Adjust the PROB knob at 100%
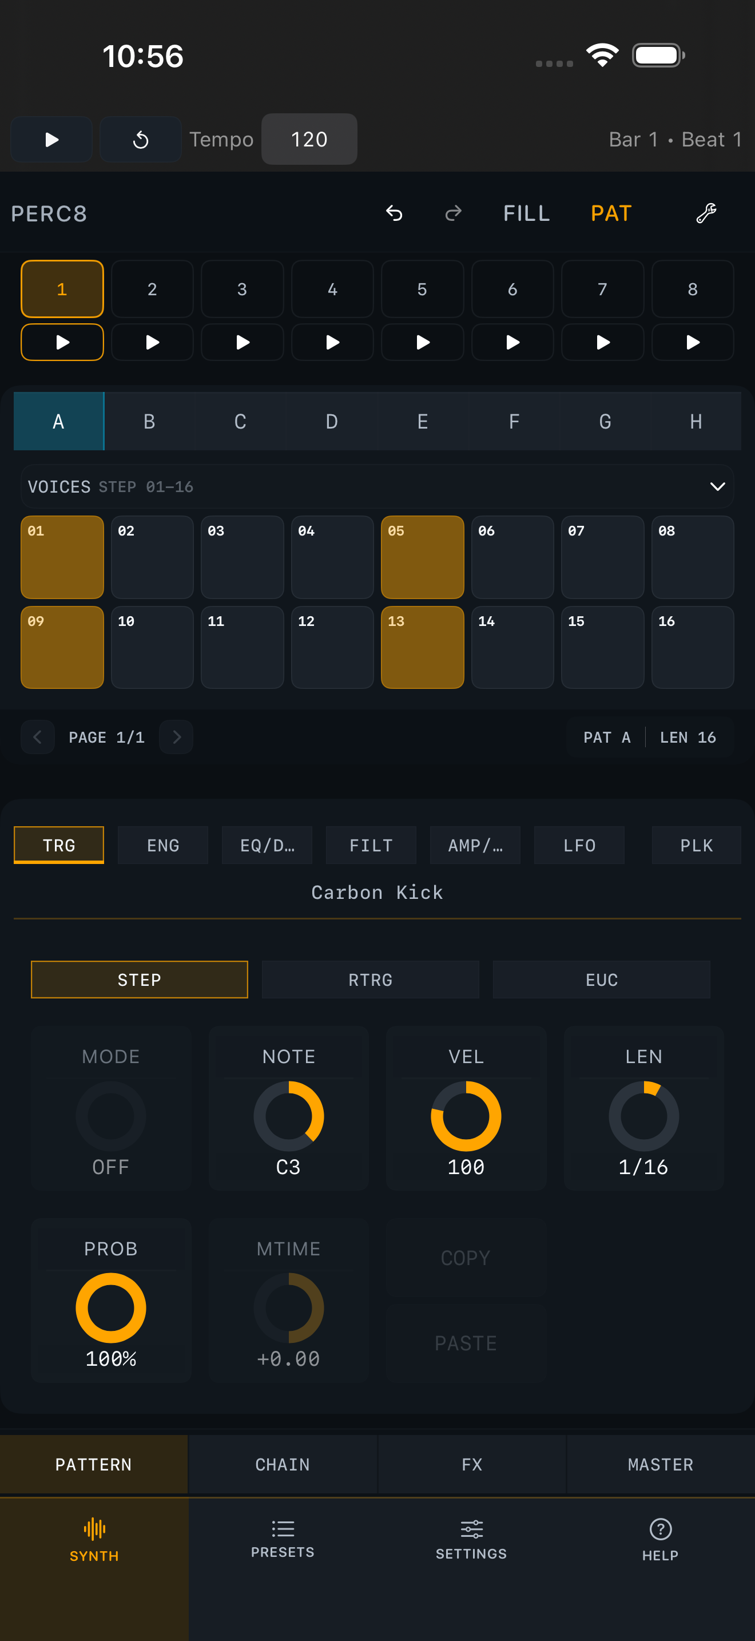The height and width of the screenshot is (1641, 755). [x=111, y=1308]
